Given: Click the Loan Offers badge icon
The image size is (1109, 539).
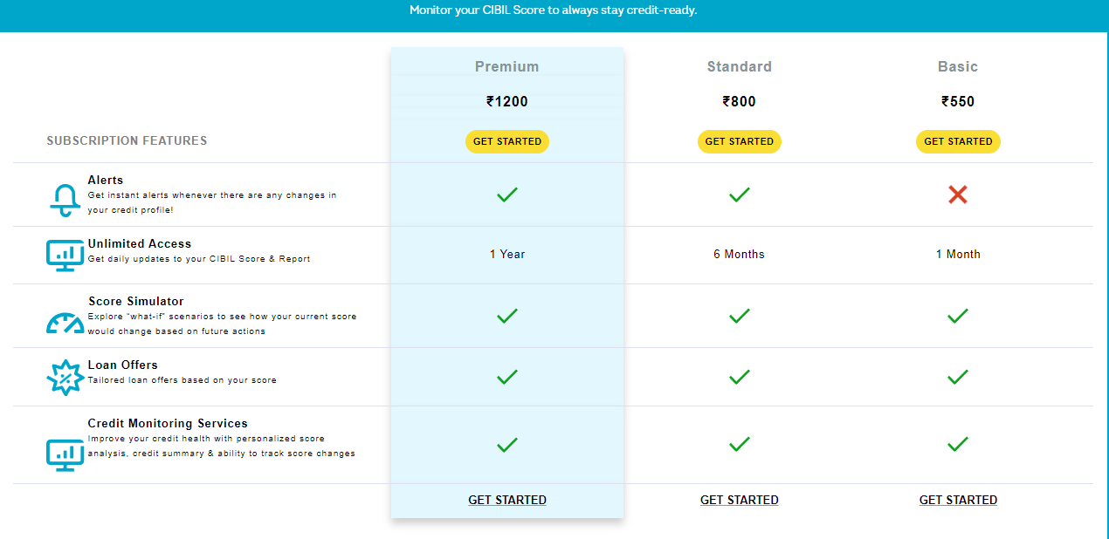Looking at the screenshot, I should pyautogui.click(x=65, y=377).
